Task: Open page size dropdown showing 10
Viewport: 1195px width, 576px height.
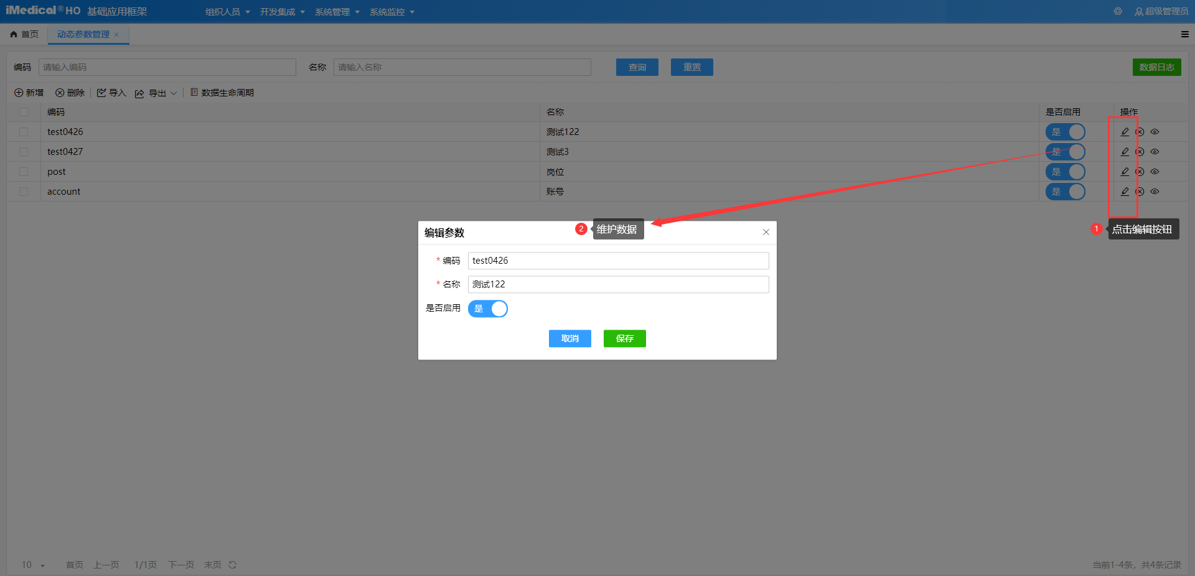Action: coord(34,565)
